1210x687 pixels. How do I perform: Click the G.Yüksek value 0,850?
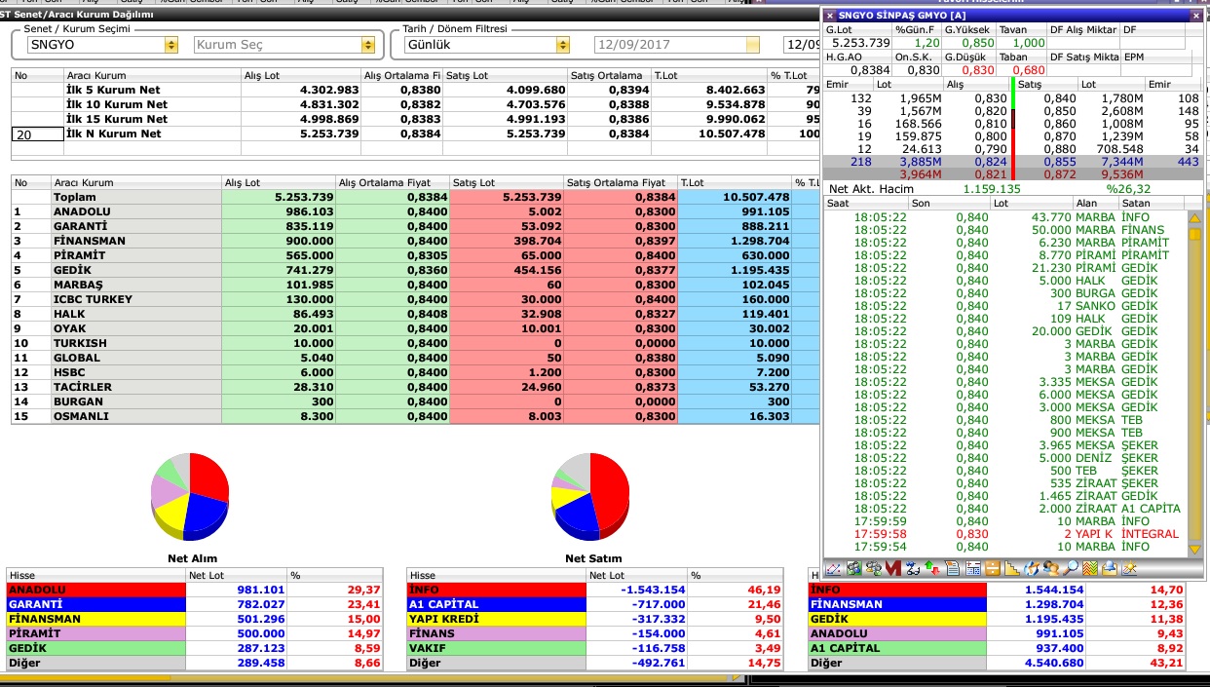976,43
